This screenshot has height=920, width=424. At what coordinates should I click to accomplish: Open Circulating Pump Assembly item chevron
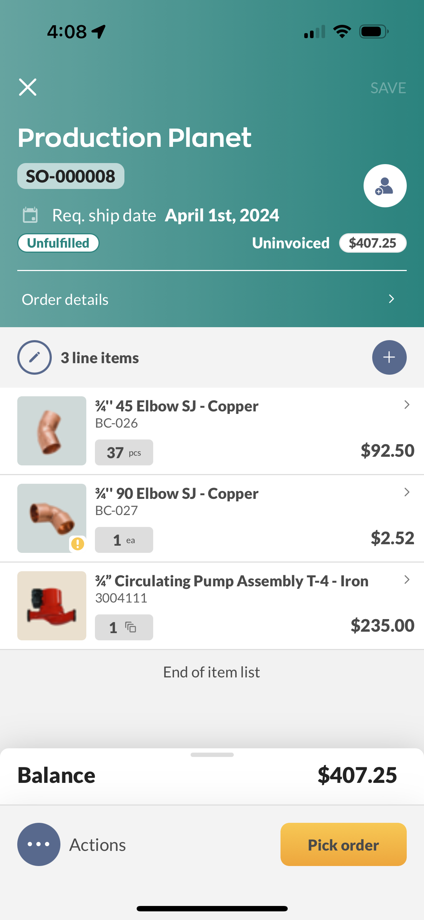click(x=407, y=579)
